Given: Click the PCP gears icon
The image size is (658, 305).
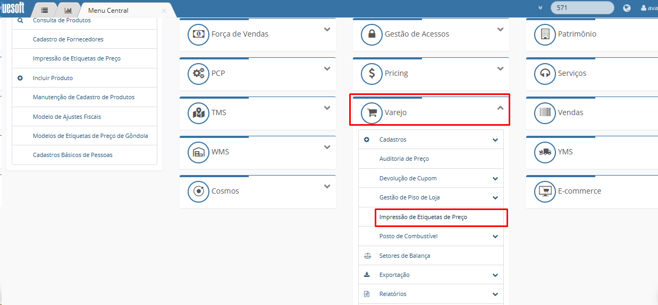Looking at the screenshot, I should point(198,73).
